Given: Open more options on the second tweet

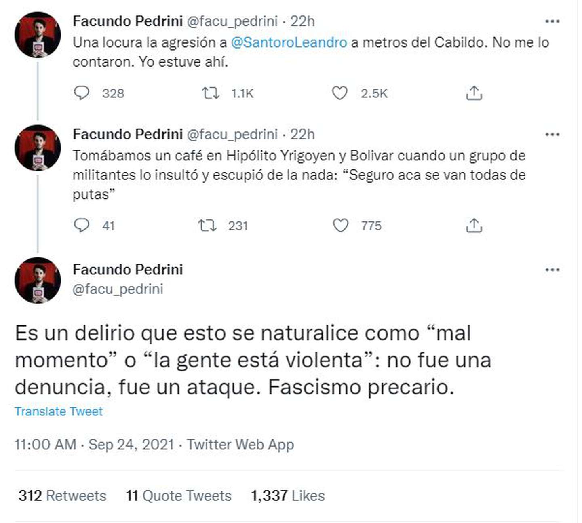Looking at the screenshot, I should pyautogui.click(x=552, y=135).
